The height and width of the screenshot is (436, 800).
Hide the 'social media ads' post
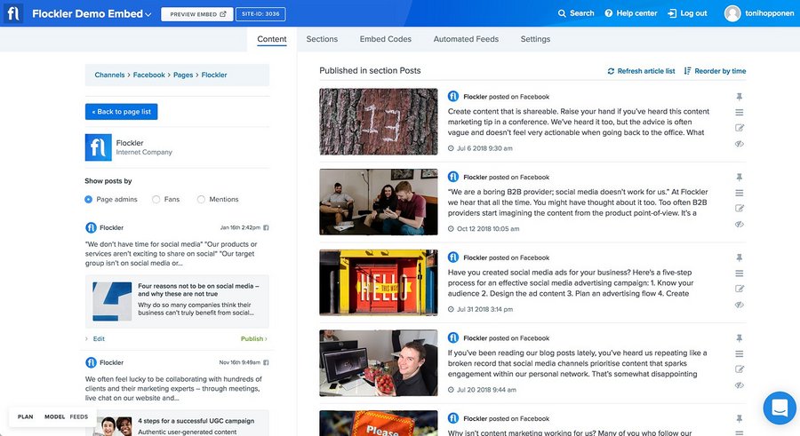[740, 305]
